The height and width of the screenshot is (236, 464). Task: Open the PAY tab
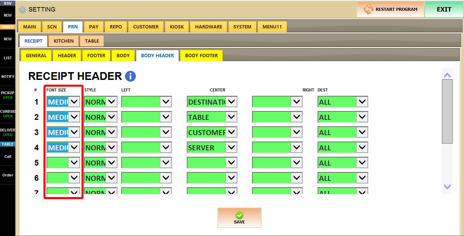94,27
